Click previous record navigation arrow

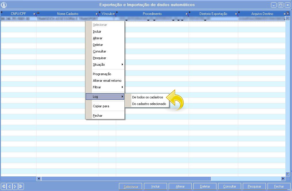pos(9,186)
